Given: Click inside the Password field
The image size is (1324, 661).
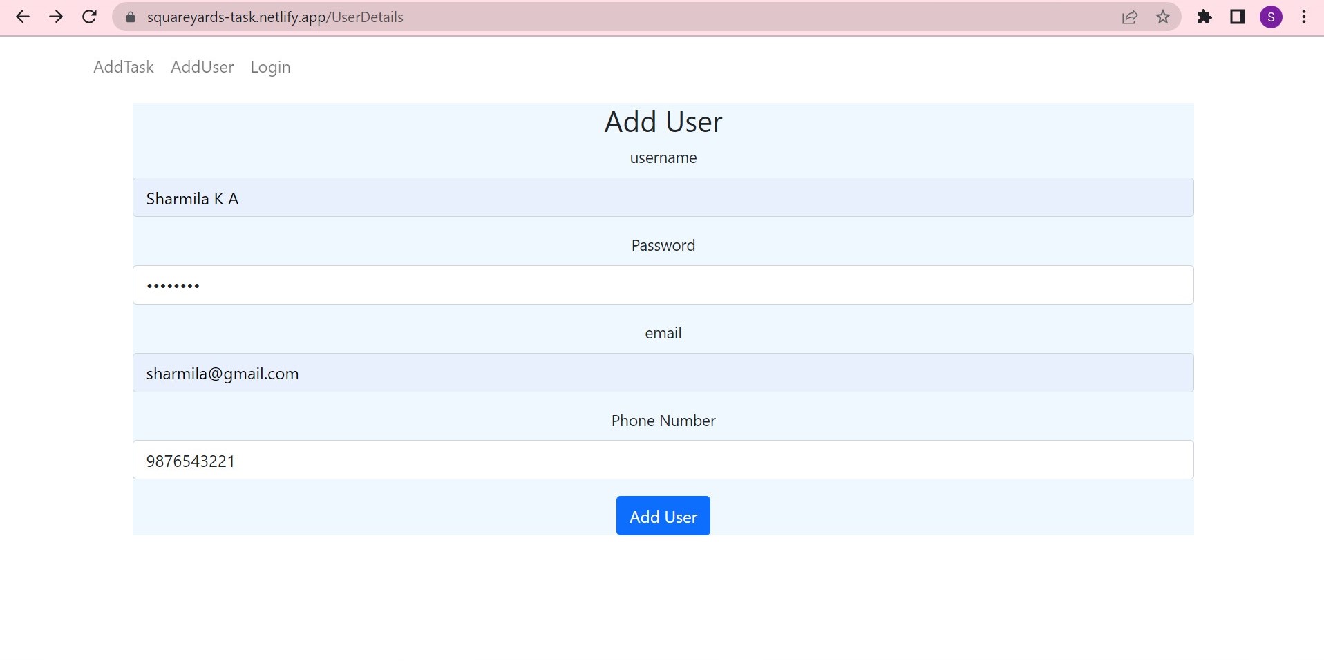Looking at the screenshot, I should (x=663, y=285).
